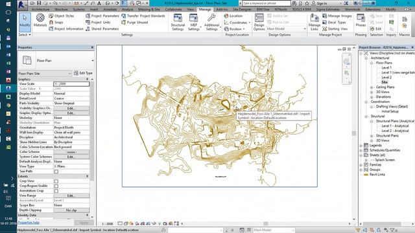Open the Massing & Site tab
This screenshot has width=415, height=233.
pos(149,9)
